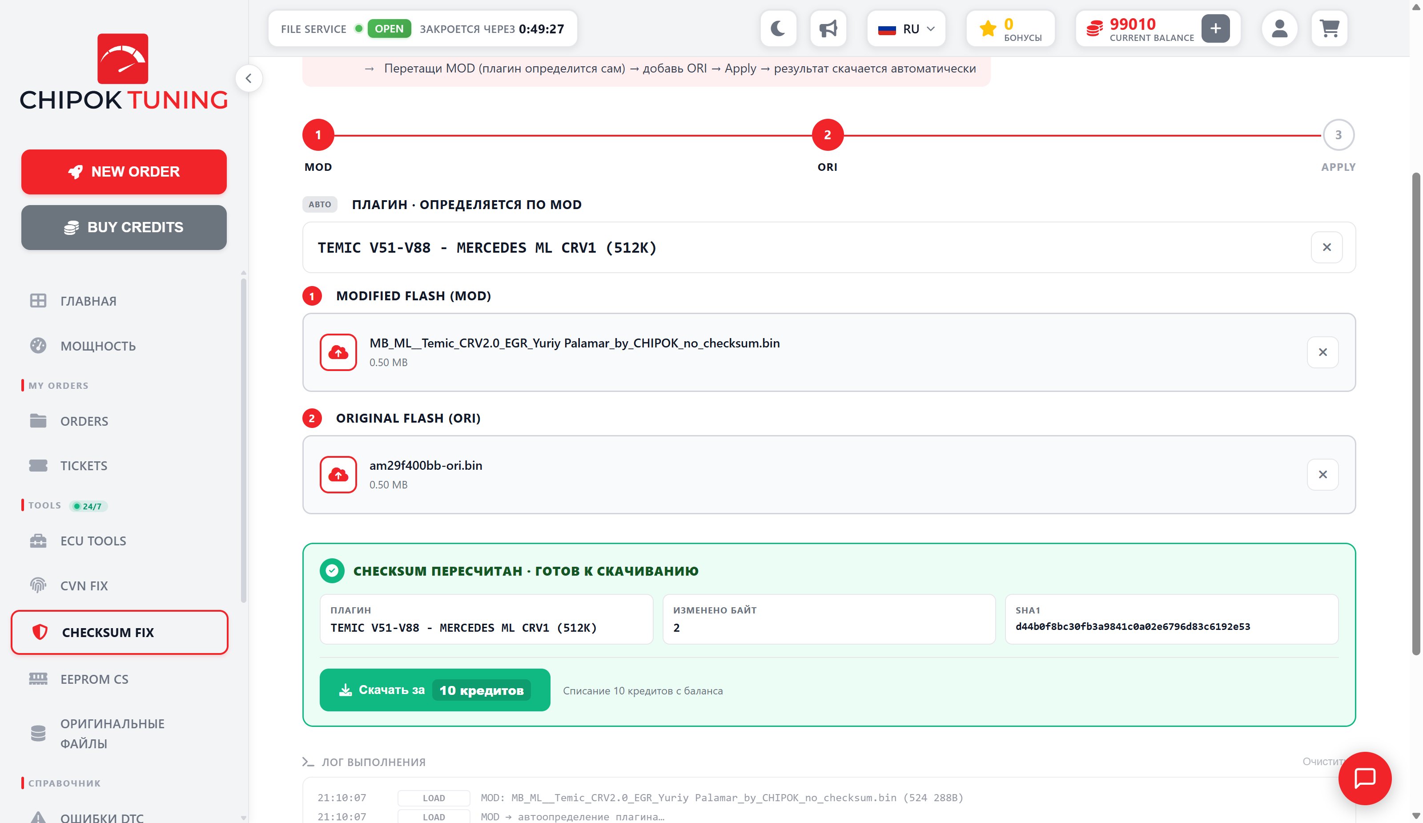Click the green checkmark success icon
1423x823 pixels.
[x=332, y=570]
